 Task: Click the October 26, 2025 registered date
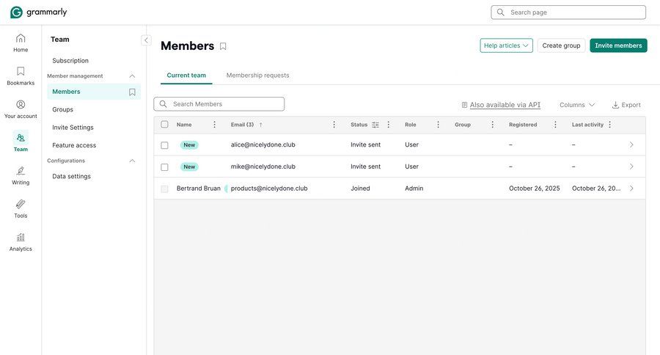point(535,189)
